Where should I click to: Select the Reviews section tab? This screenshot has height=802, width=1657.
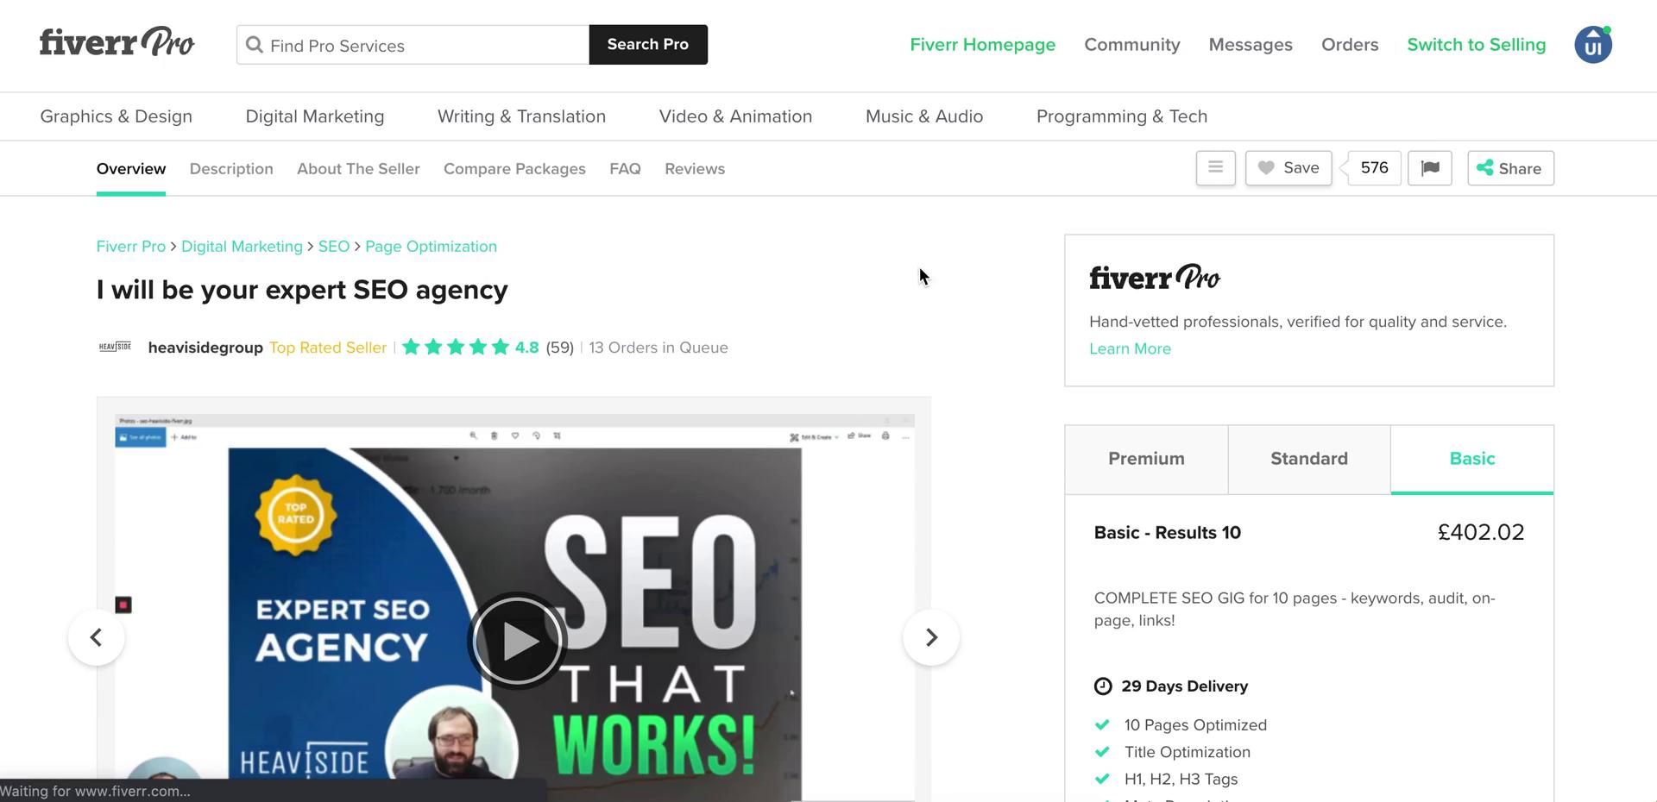point(695,168)
